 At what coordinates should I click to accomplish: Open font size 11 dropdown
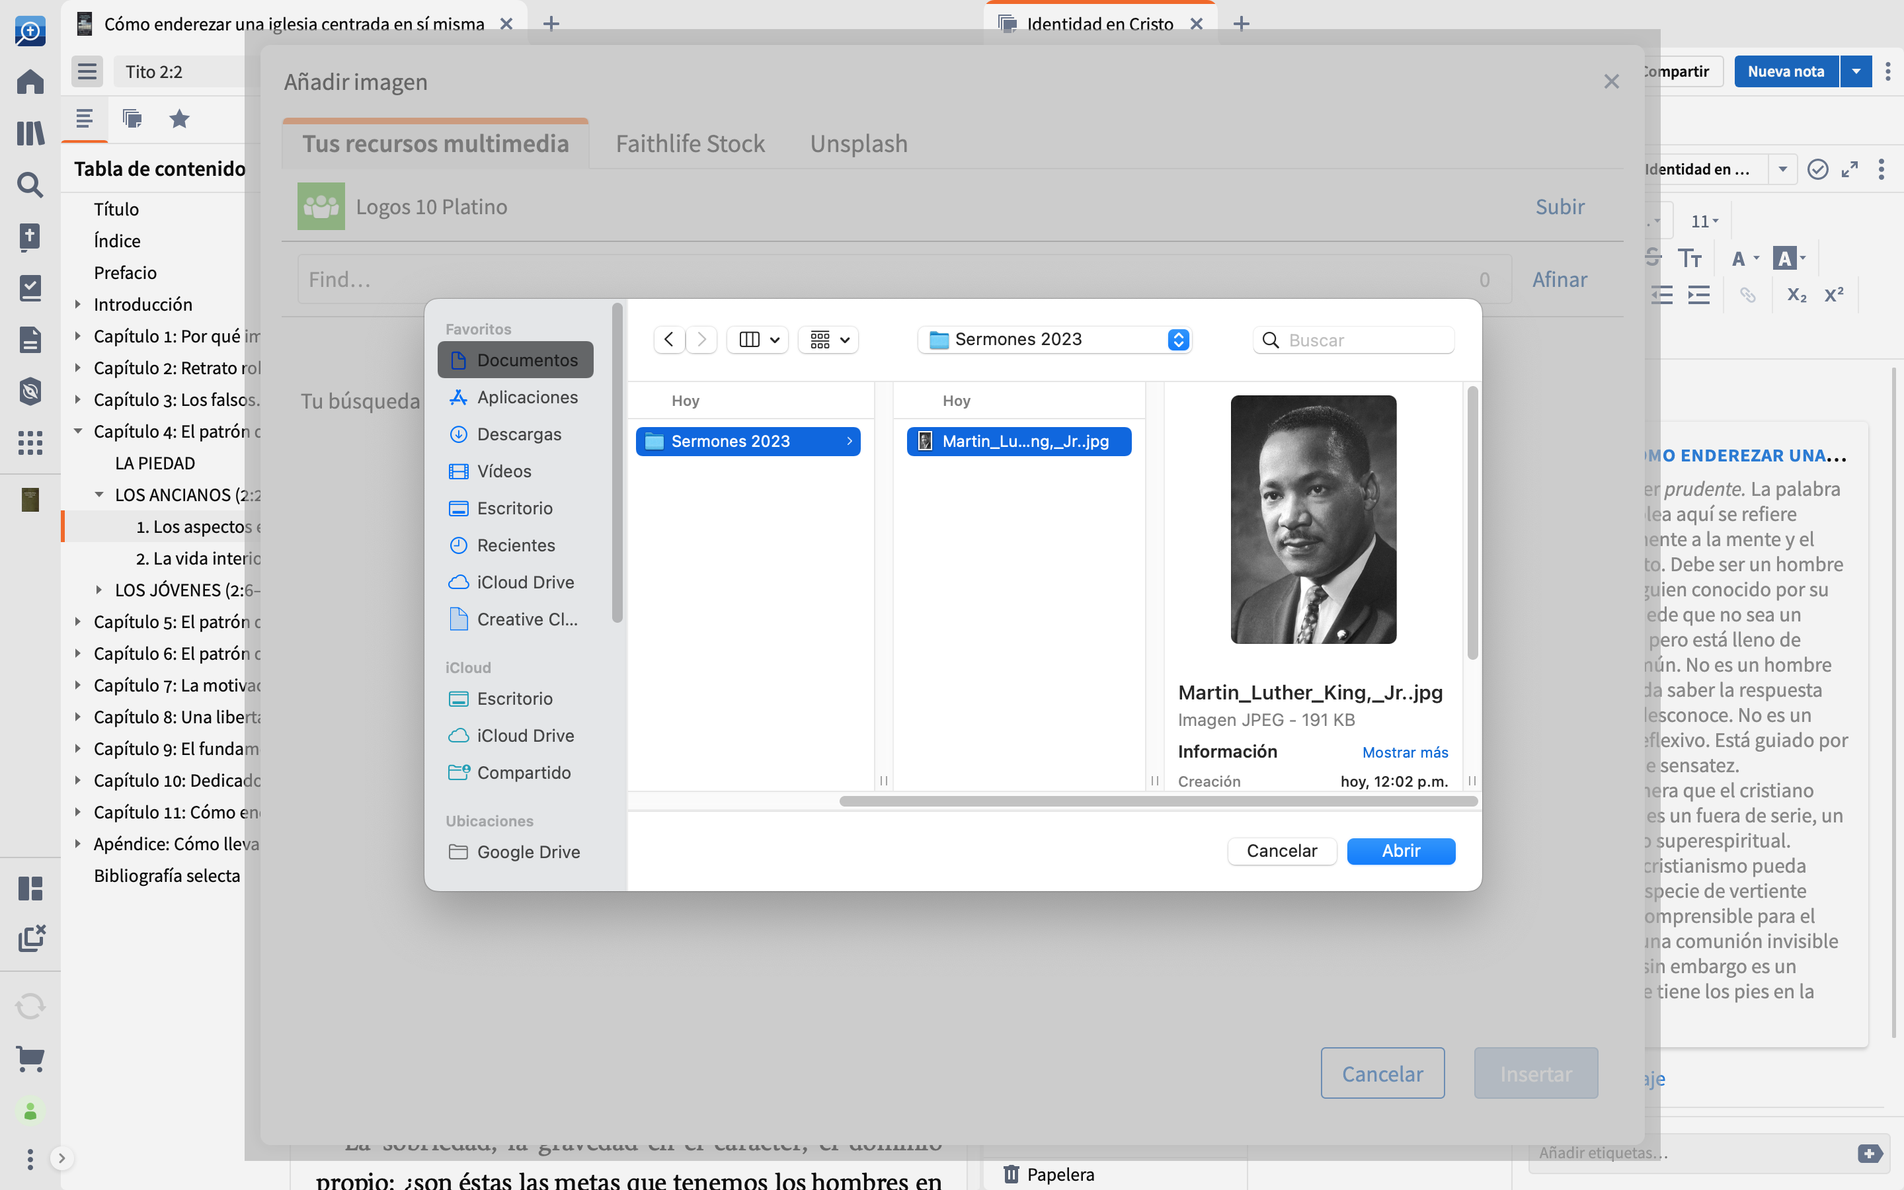[x=1704, y=221]
